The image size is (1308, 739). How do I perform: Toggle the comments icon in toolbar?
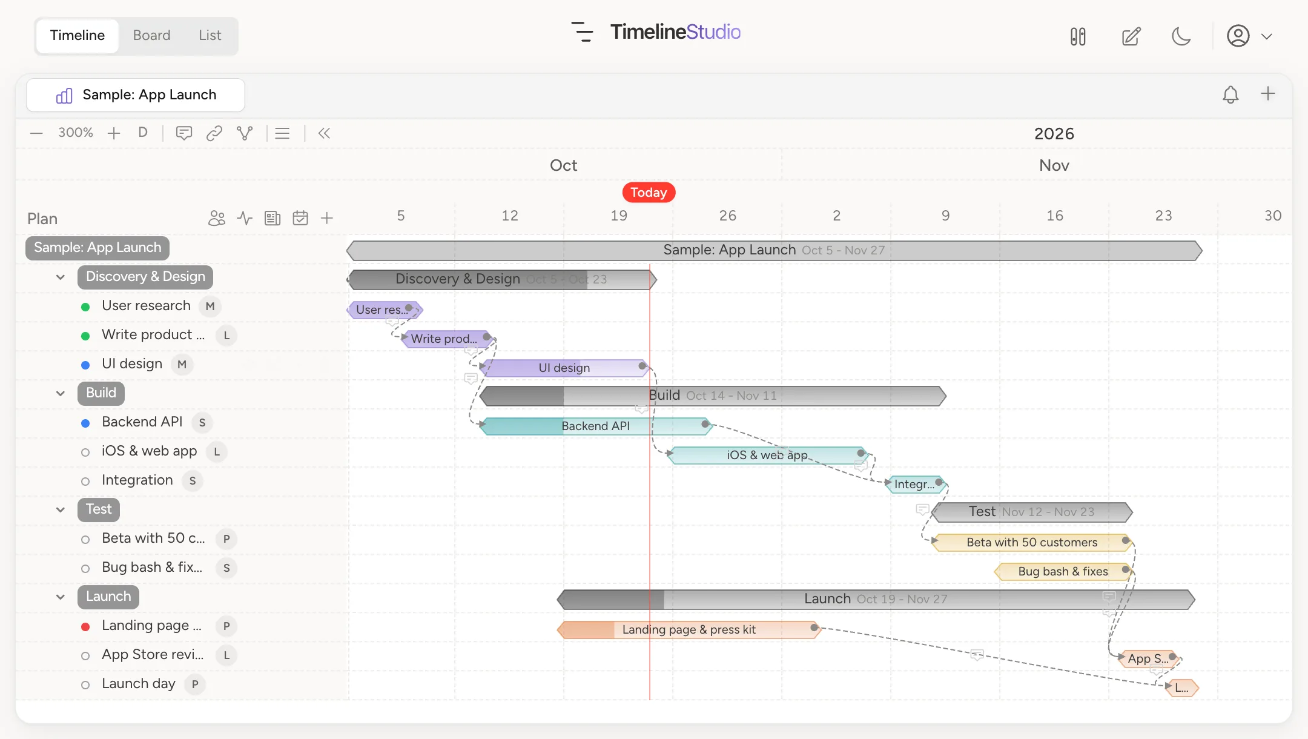(184, 133)
